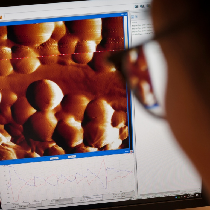The image size is (210, 210).
Task: Click the blue system tray icon in the taskbar
Action: (176, 197)
